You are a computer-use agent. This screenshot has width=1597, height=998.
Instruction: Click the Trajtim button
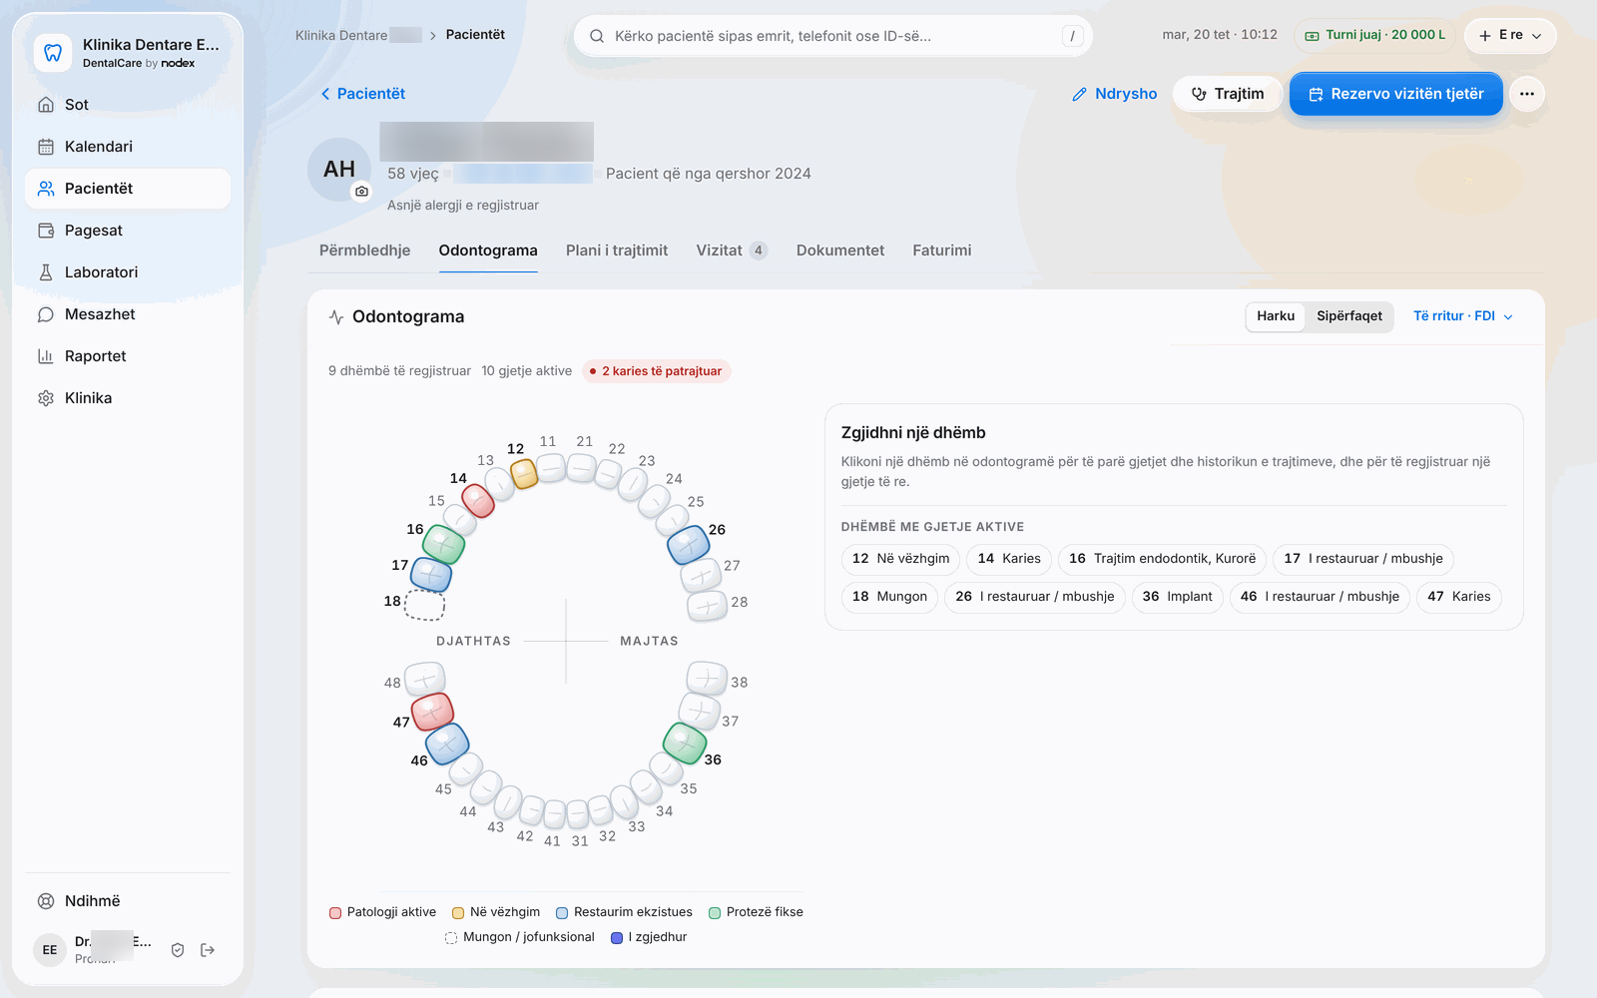(1228, 94)
